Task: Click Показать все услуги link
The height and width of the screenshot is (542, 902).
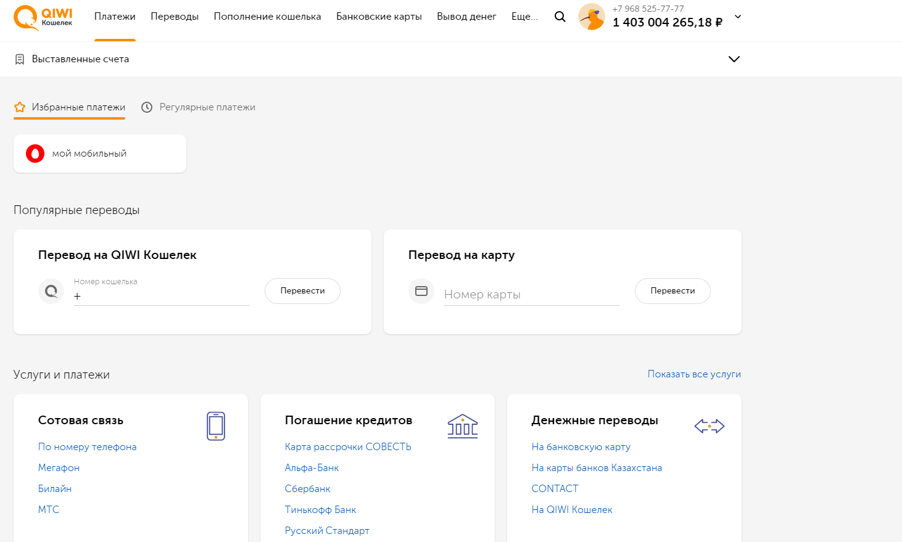Action: (x=694, y=374)
